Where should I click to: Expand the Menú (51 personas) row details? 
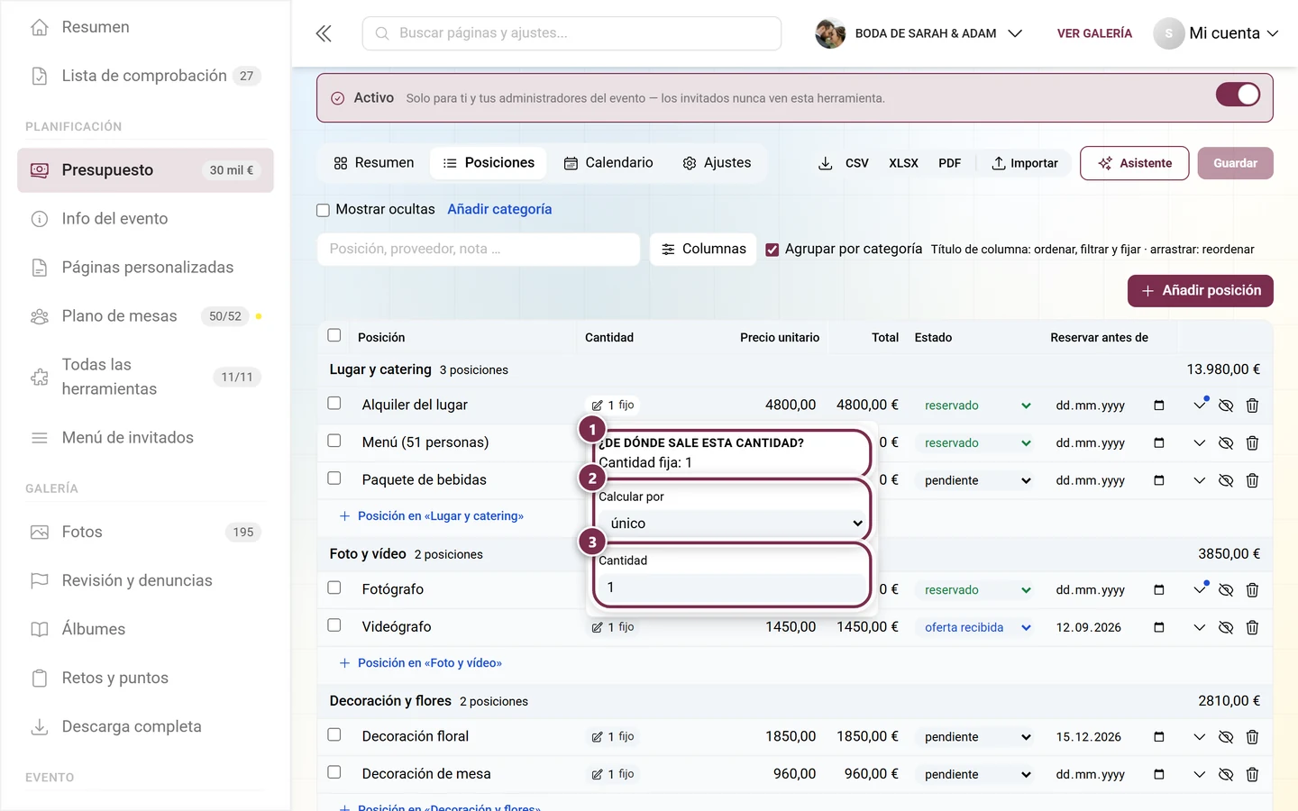(x=1199, y=443)
